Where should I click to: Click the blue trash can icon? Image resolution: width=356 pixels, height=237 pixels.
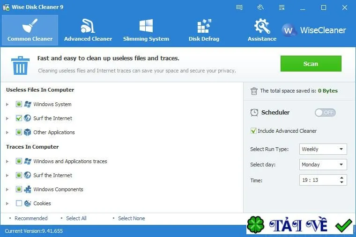point(20,65)
